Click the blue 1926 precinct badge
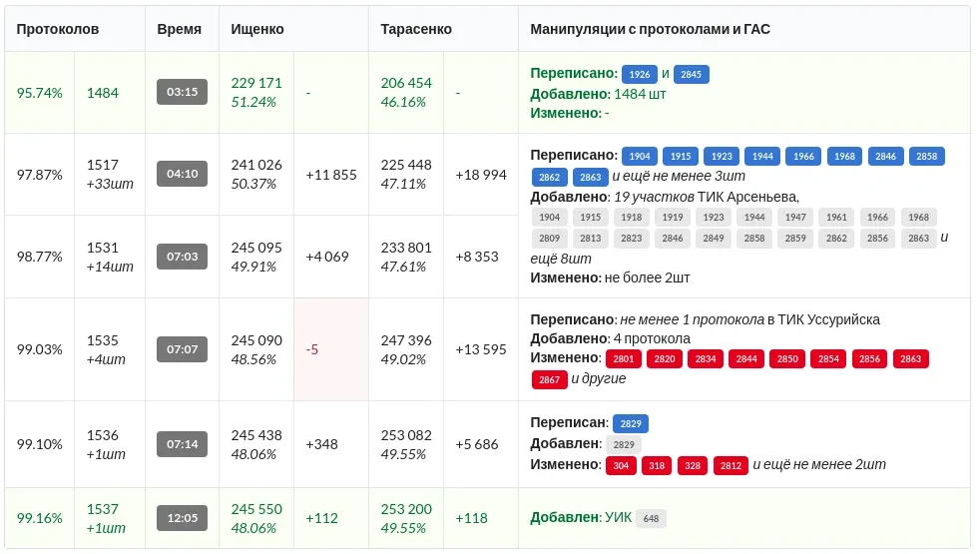This screenshot has width=977, height=554. click(x=639, y=74)
